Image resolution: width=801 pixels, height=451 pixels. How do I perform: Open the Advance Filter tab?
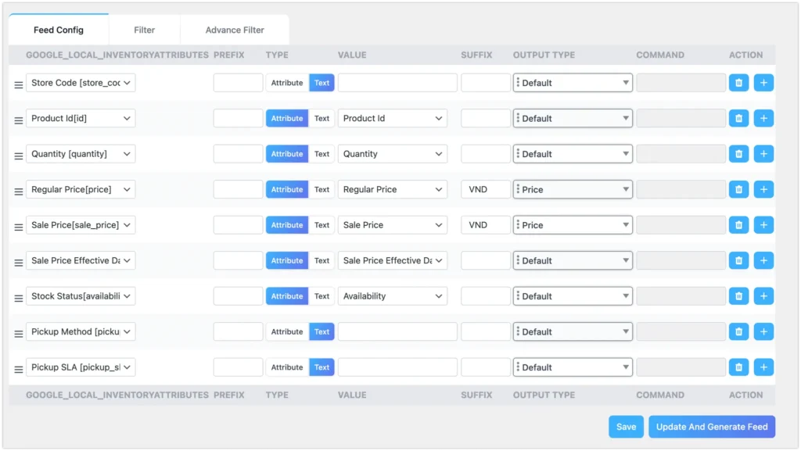pyautogui.click(x=235, y=30)
